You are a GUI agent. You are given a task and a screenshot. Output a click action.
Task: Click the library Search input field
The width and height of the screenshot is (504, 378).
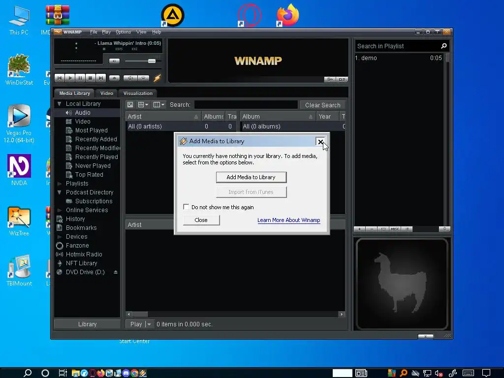click(x=246, y=105)
